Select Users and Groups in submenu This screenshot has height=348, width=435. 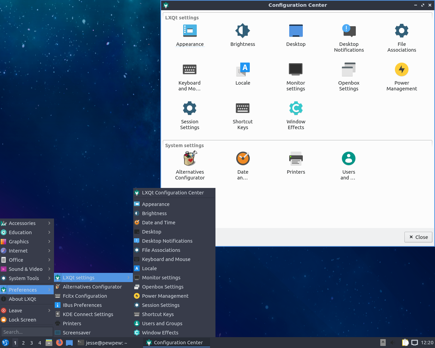click(x=174, y=324)
